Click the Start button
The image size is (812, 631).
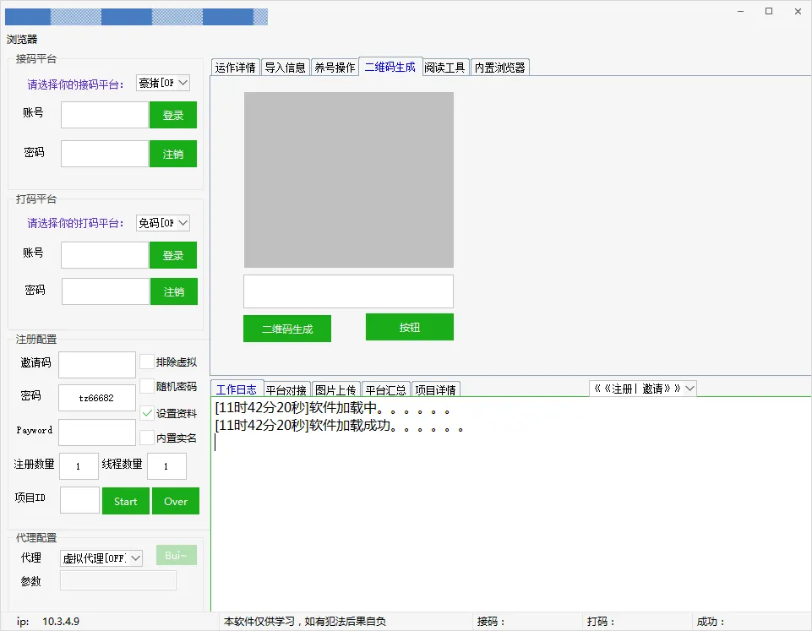pyautogui.click(x=125, y=500)
